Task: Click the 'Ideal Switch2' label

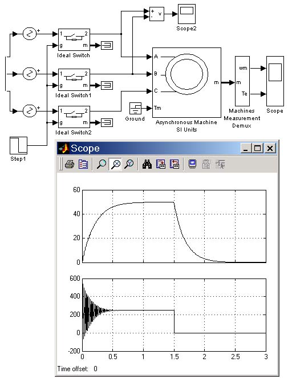Action: (x=74, y=133)
